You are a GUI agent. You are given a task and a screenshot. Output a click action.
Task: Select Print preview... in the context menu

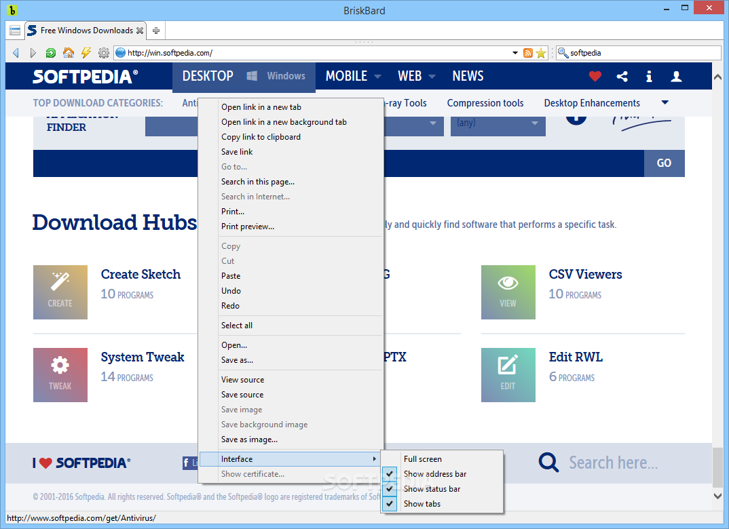click(x=291, y=227)
